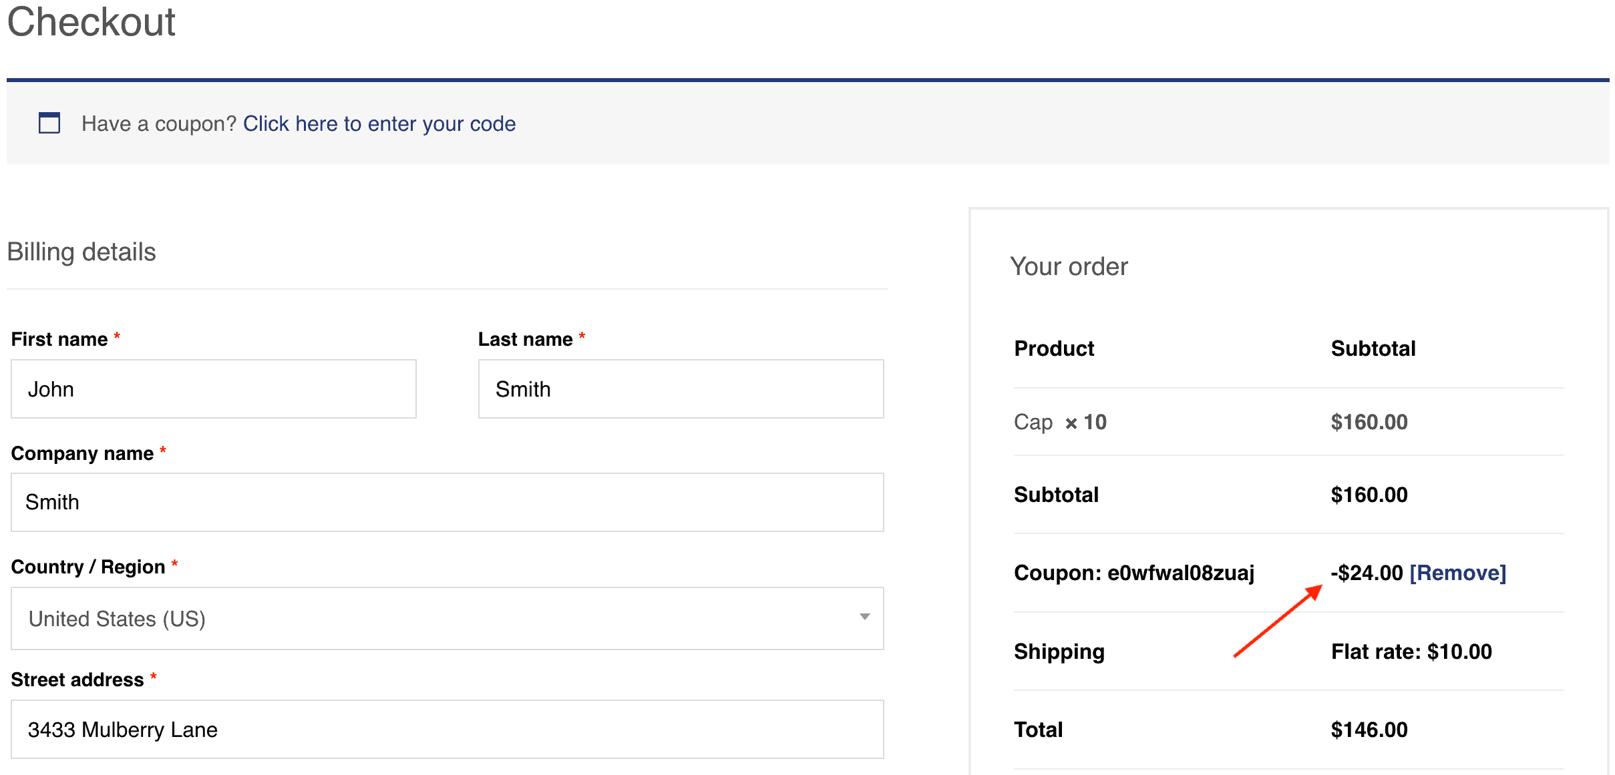Click the bold Subtotal row label
The image size is (1615, 775).
click(1056, 495)
